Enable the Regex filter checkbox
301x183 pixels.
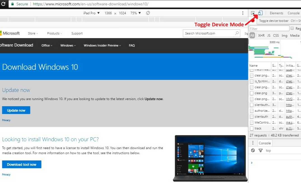coord(292,28)
